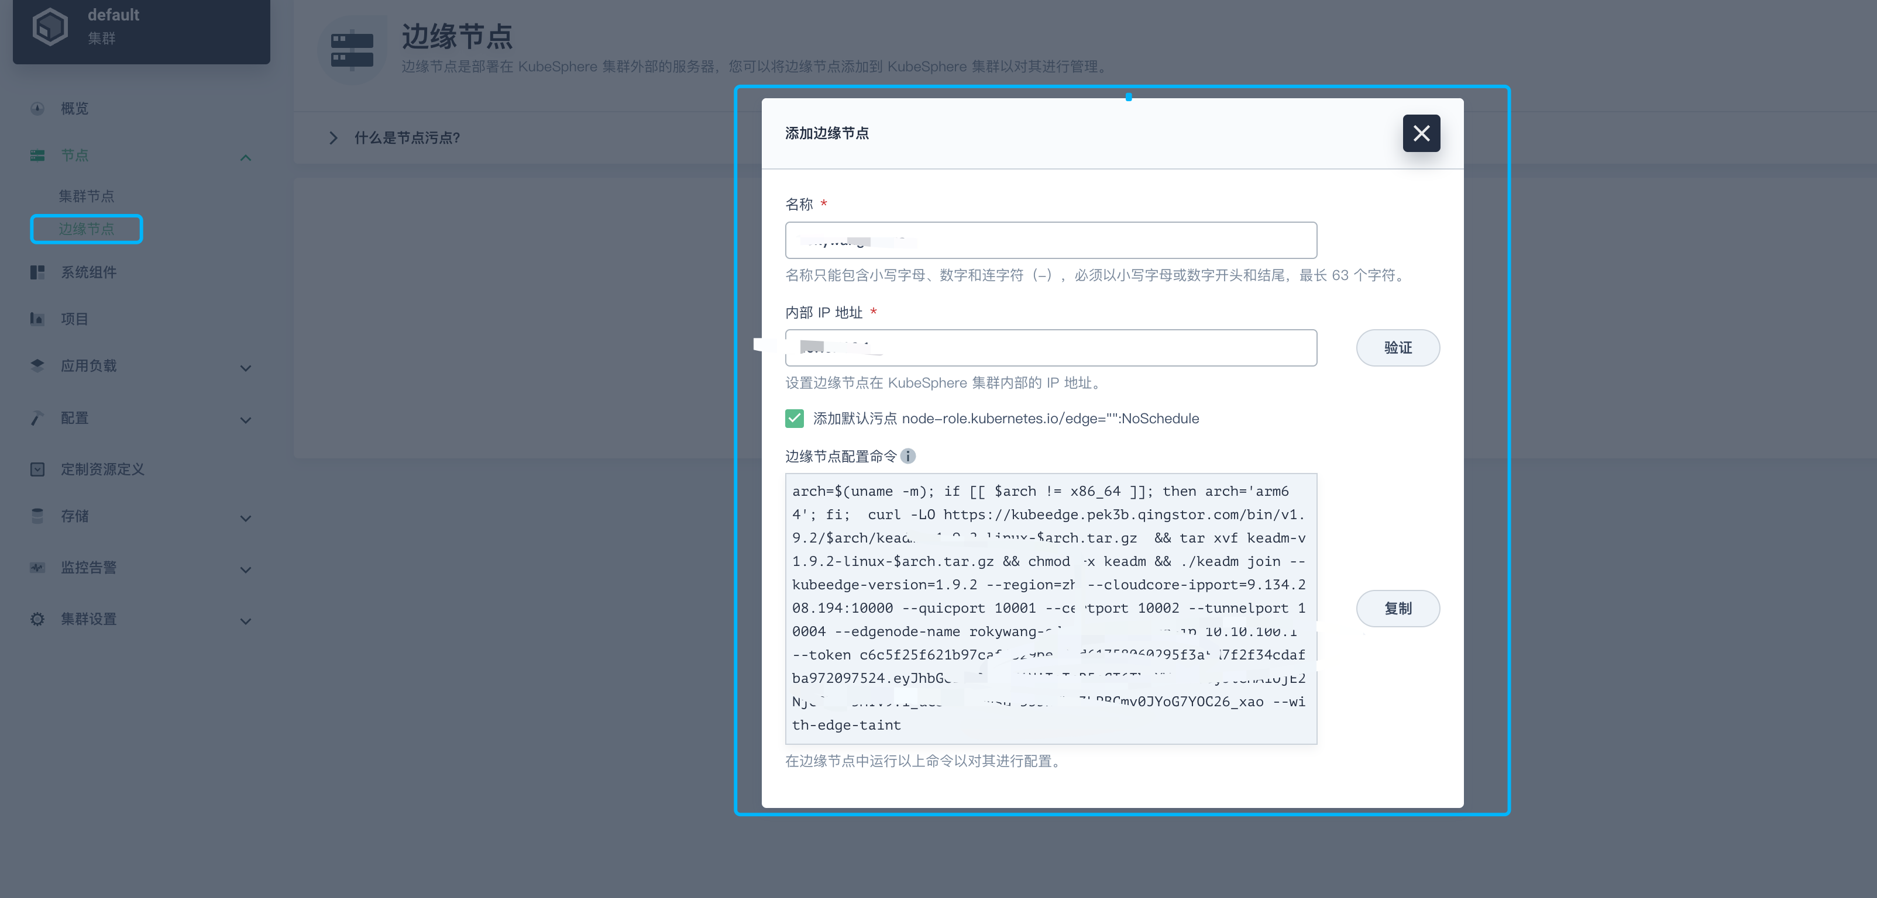Click the 设置边缘节点在 KubeSphere 集群内部 hint text
Image resolution: width=1877 pixels, height=898 pixels.
coord(944,383)
